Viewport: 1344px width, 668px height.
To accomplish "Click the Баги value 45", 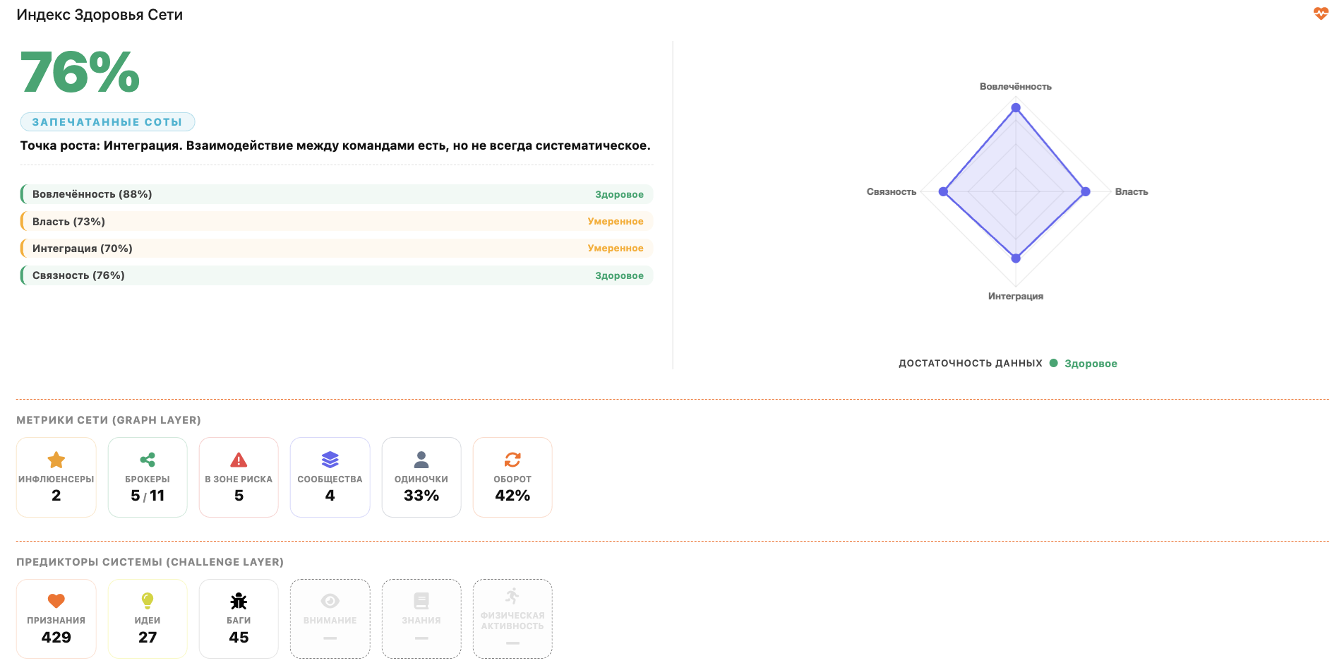I will click(239, 638).
